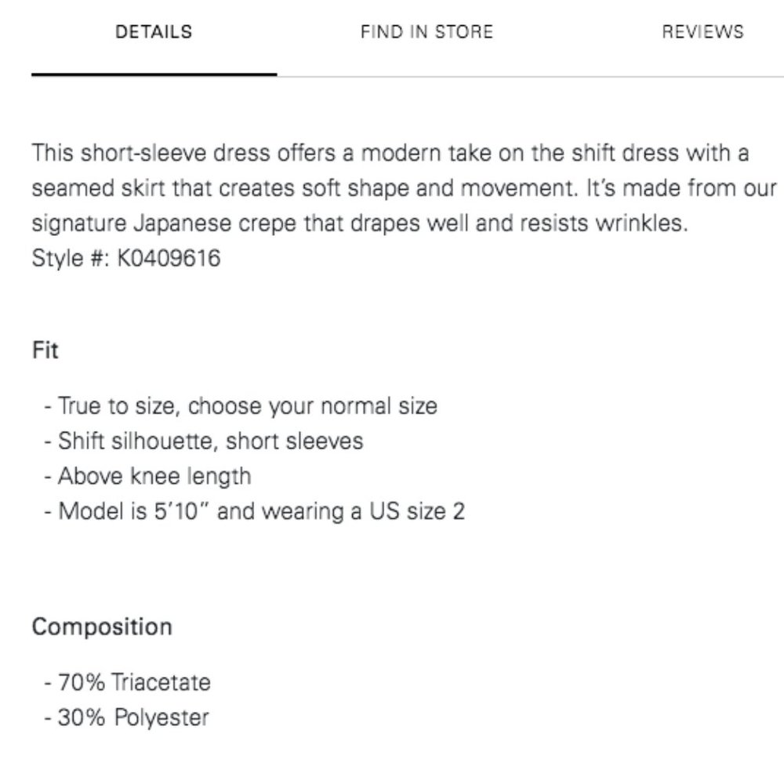Click the word 'Triacetate' in composition

click(x=161, y=683)
